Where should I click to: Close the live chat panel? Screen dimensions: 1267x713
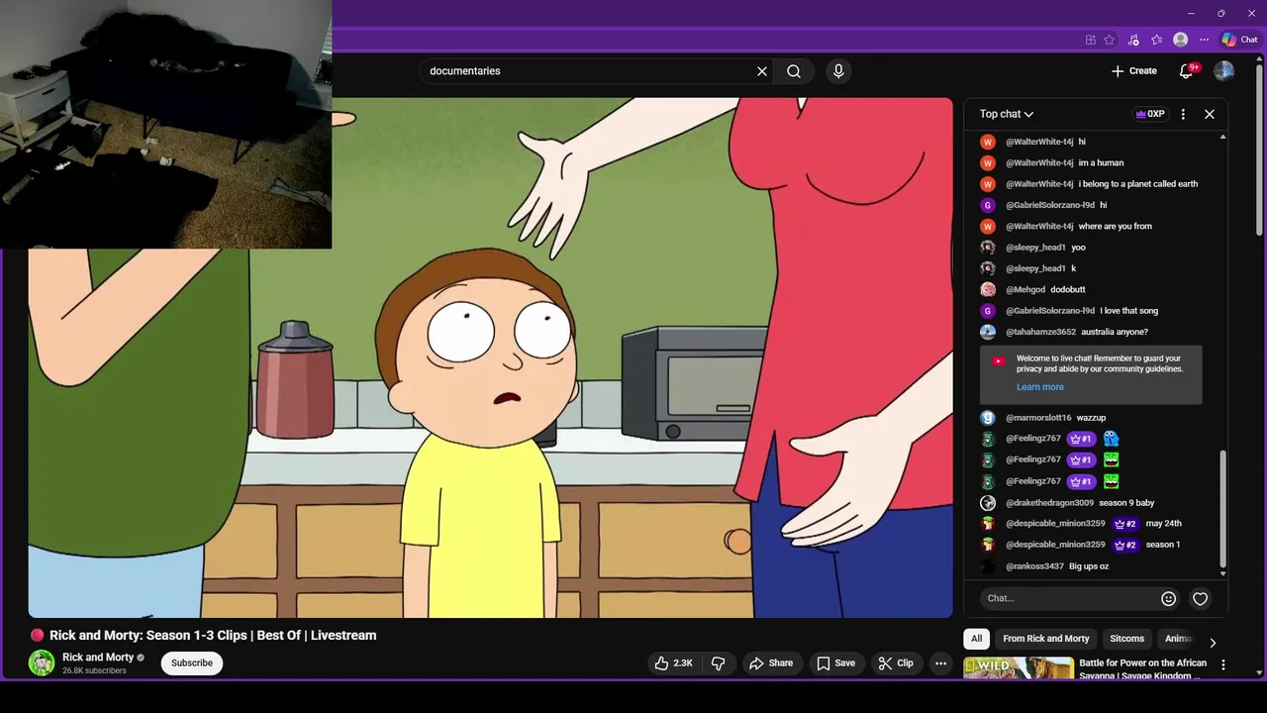coord(1210,114)
